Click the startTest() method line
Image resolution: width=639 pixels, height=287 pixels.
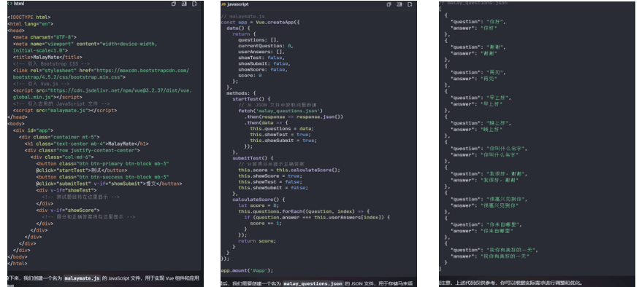(251, 99)
